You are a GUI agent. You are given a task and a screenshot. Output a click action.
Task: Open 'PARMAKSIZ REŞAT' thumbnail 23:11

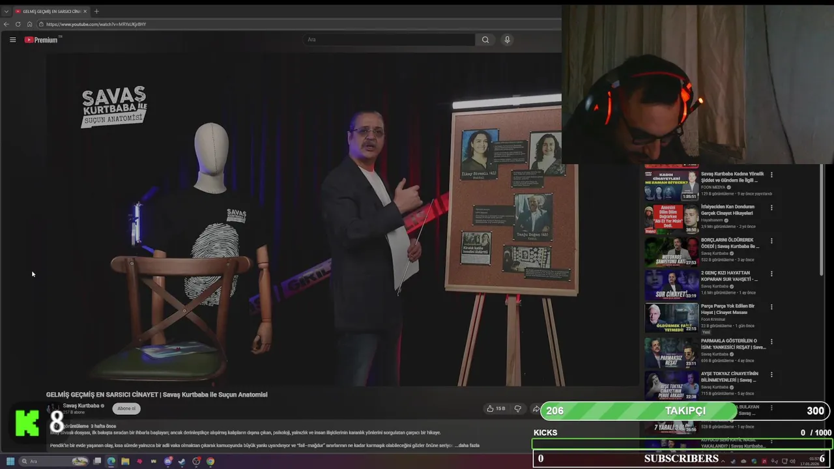point(671,352)
